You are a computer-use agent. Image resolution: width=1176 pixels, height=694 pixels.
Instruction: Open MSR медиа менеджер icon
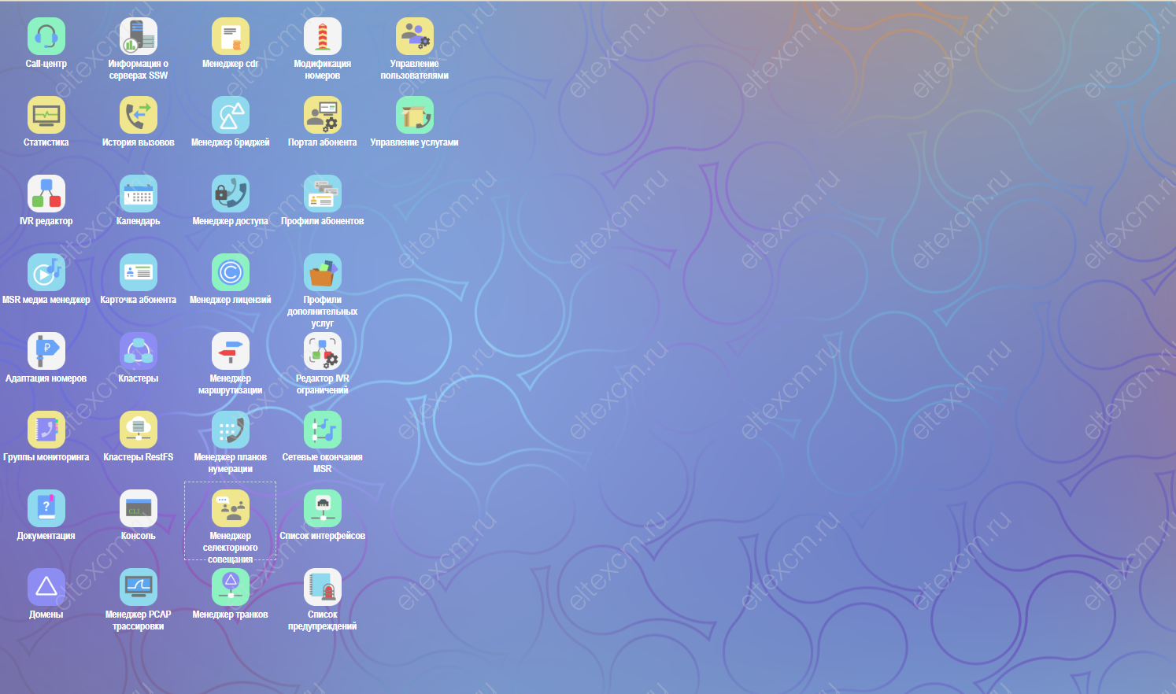[x=46, y=272]
